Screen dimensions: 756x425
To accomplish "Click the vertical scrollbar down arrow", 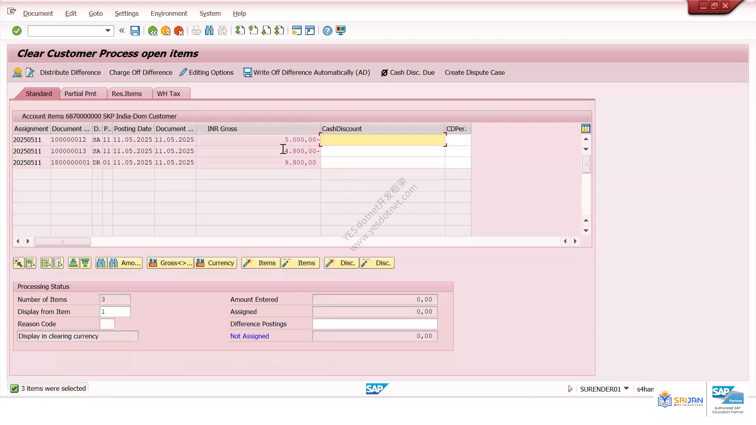I will (586, 231).
